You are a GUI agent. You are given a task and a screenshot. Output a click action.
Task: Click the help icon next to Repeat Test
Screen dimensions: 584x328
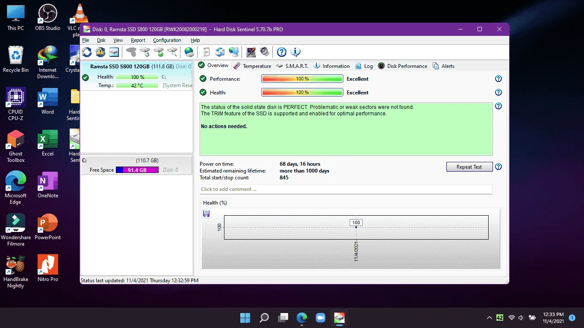click(x=498, y=167)
